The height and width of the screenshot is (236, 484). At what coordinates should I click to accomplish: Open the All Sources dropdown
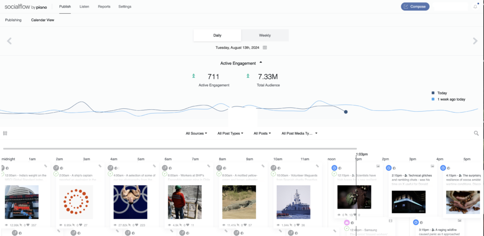196,133
